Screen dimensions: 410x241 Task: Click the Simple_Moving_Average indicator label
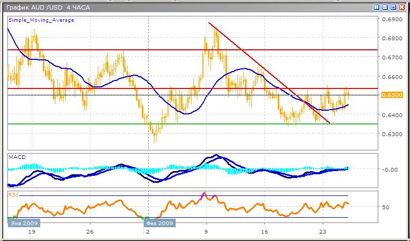click(x=41, y=20)
